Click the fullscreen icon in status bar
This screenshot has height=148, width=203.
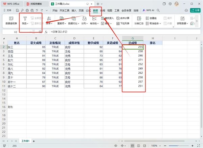(x=199, y=146)
